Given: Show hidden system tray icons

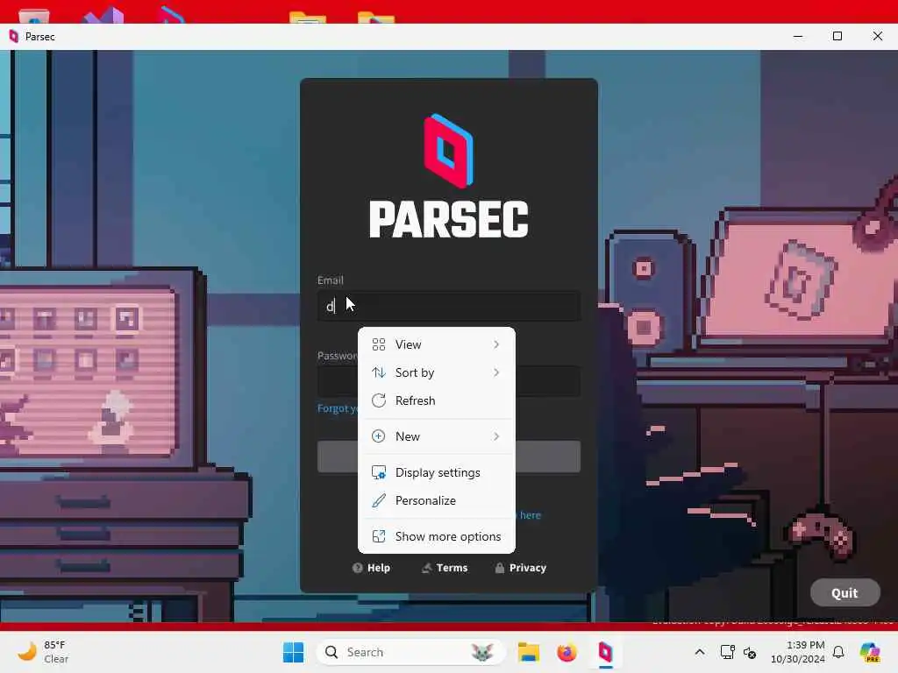Looking at the screenshot, I should [x=700, y=652].
